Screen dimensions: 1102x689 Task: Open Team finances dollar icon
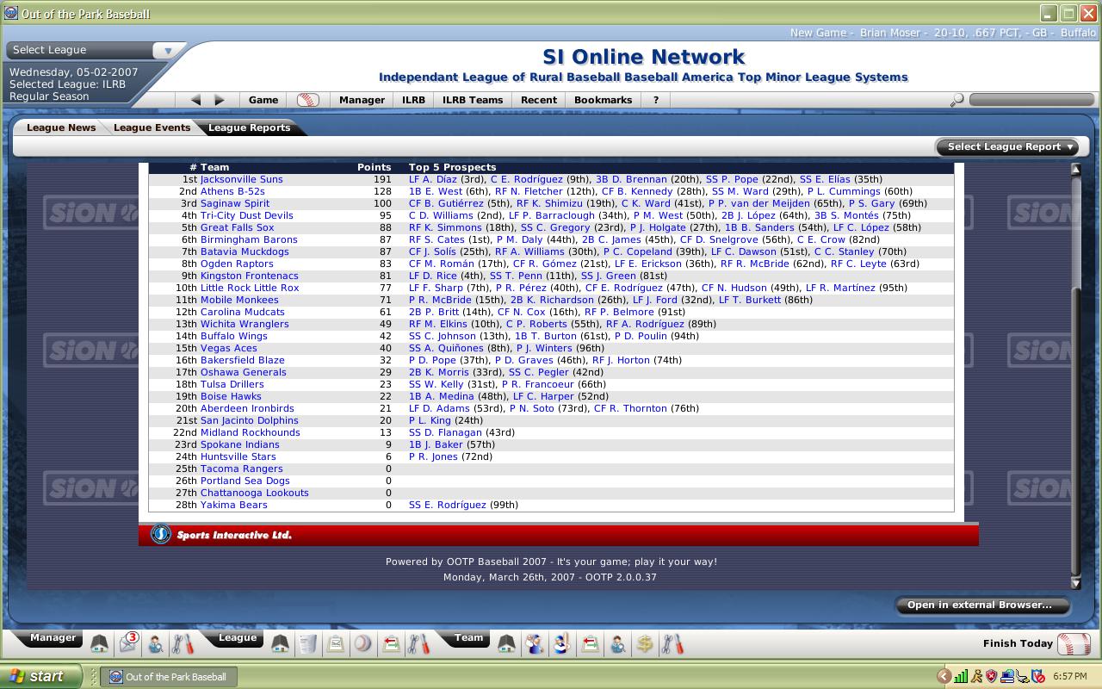click(645, 643)
